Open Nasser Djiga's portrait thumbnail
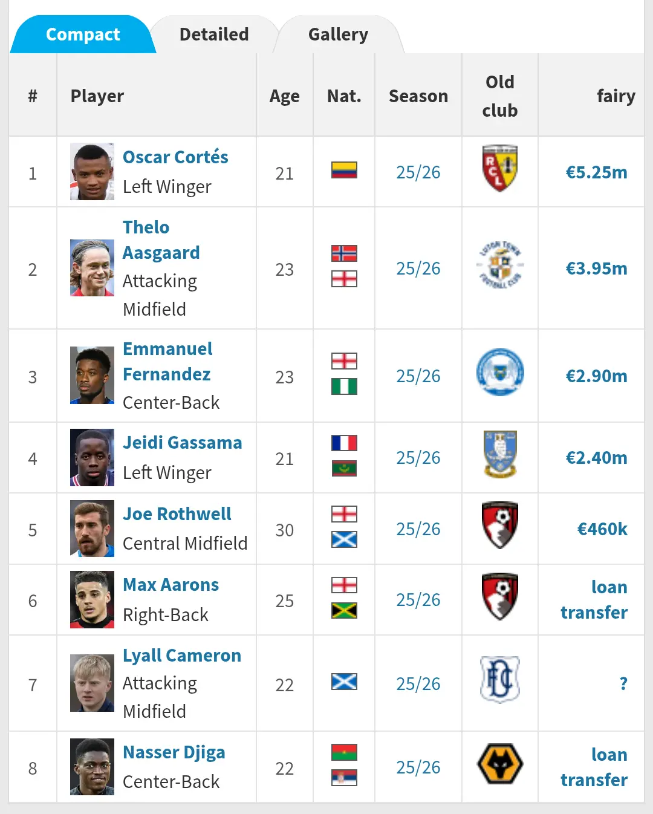Image resolution: width=653 pixels, height=814 pixels. tap(92, 767)
